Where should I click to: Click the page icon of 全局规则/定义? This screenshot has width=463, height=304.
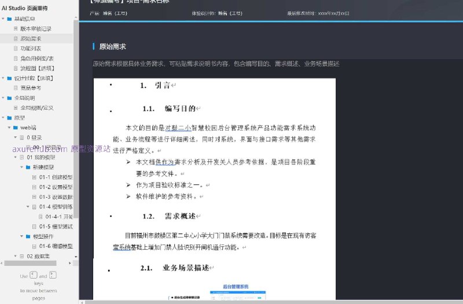tap(16, 107)
